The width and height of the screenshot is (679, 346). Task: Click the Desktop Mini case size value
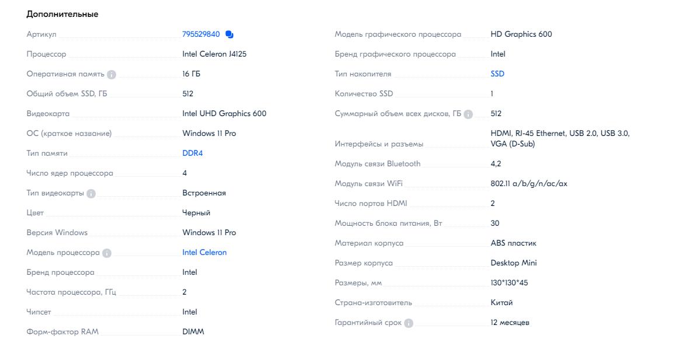coord(514,263)
